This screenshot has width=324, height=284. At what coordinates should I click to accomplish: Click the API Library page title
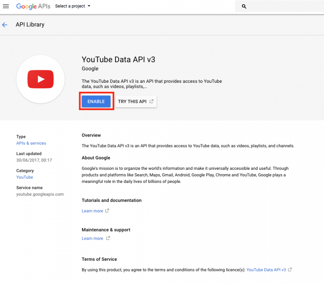(30, 25)
